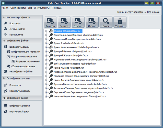The image size is (163, 128).
Task: Open Виртуальный диск
Action: pos(19,112)
